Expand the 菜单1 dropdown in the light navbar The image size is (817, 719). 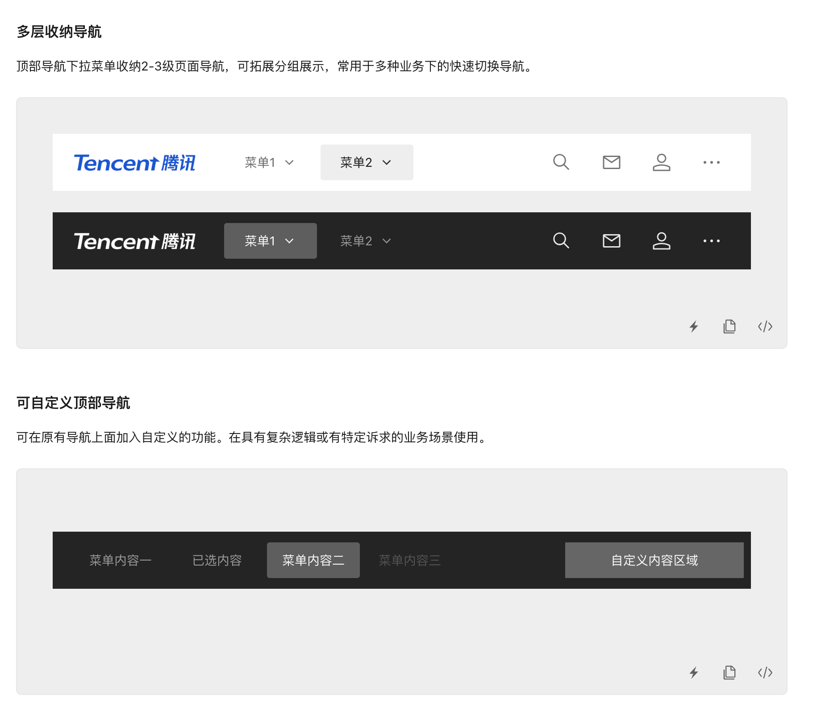pos(268,162)
